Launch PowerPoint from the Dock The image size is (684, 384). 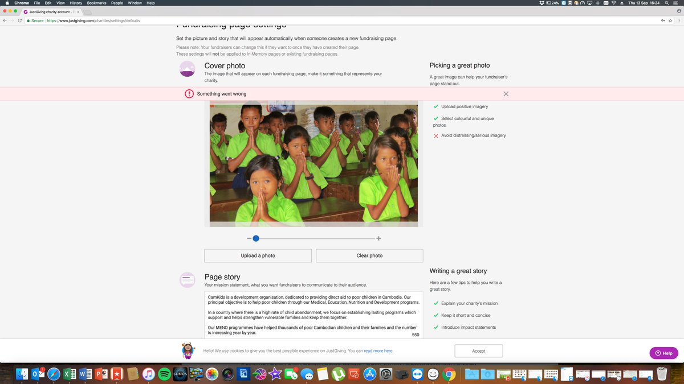pos(101,374)
